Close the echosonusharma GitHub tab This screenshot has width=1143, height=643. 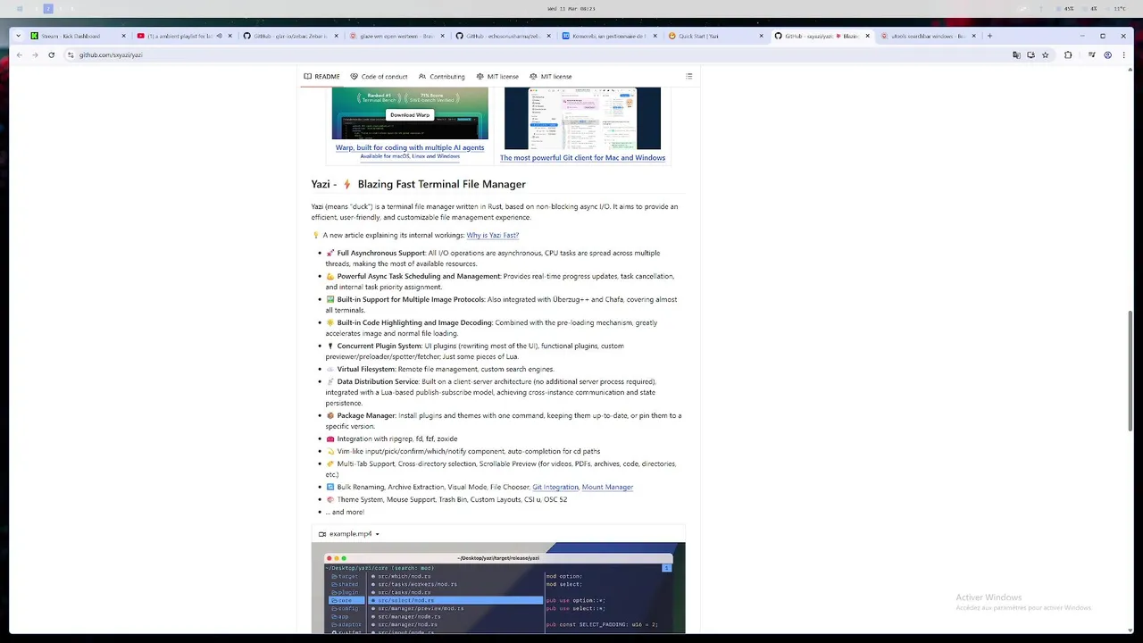pos(548,36)
